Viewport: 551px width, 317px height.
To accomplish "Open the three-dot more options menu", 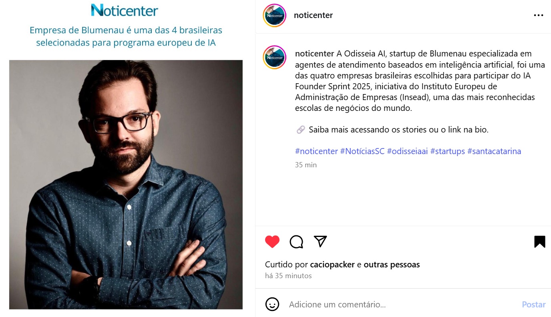I will [539, 16].
